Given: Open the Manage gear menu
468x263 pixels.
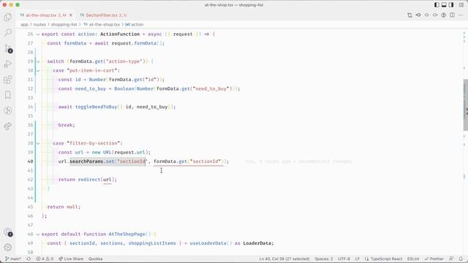Looking at the screenshot, I should 8,247.
